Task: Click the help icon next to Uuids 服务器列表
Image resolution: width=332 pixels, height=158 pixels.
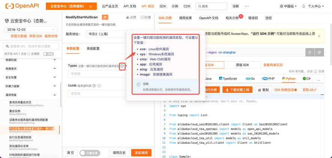Action: 94,86
